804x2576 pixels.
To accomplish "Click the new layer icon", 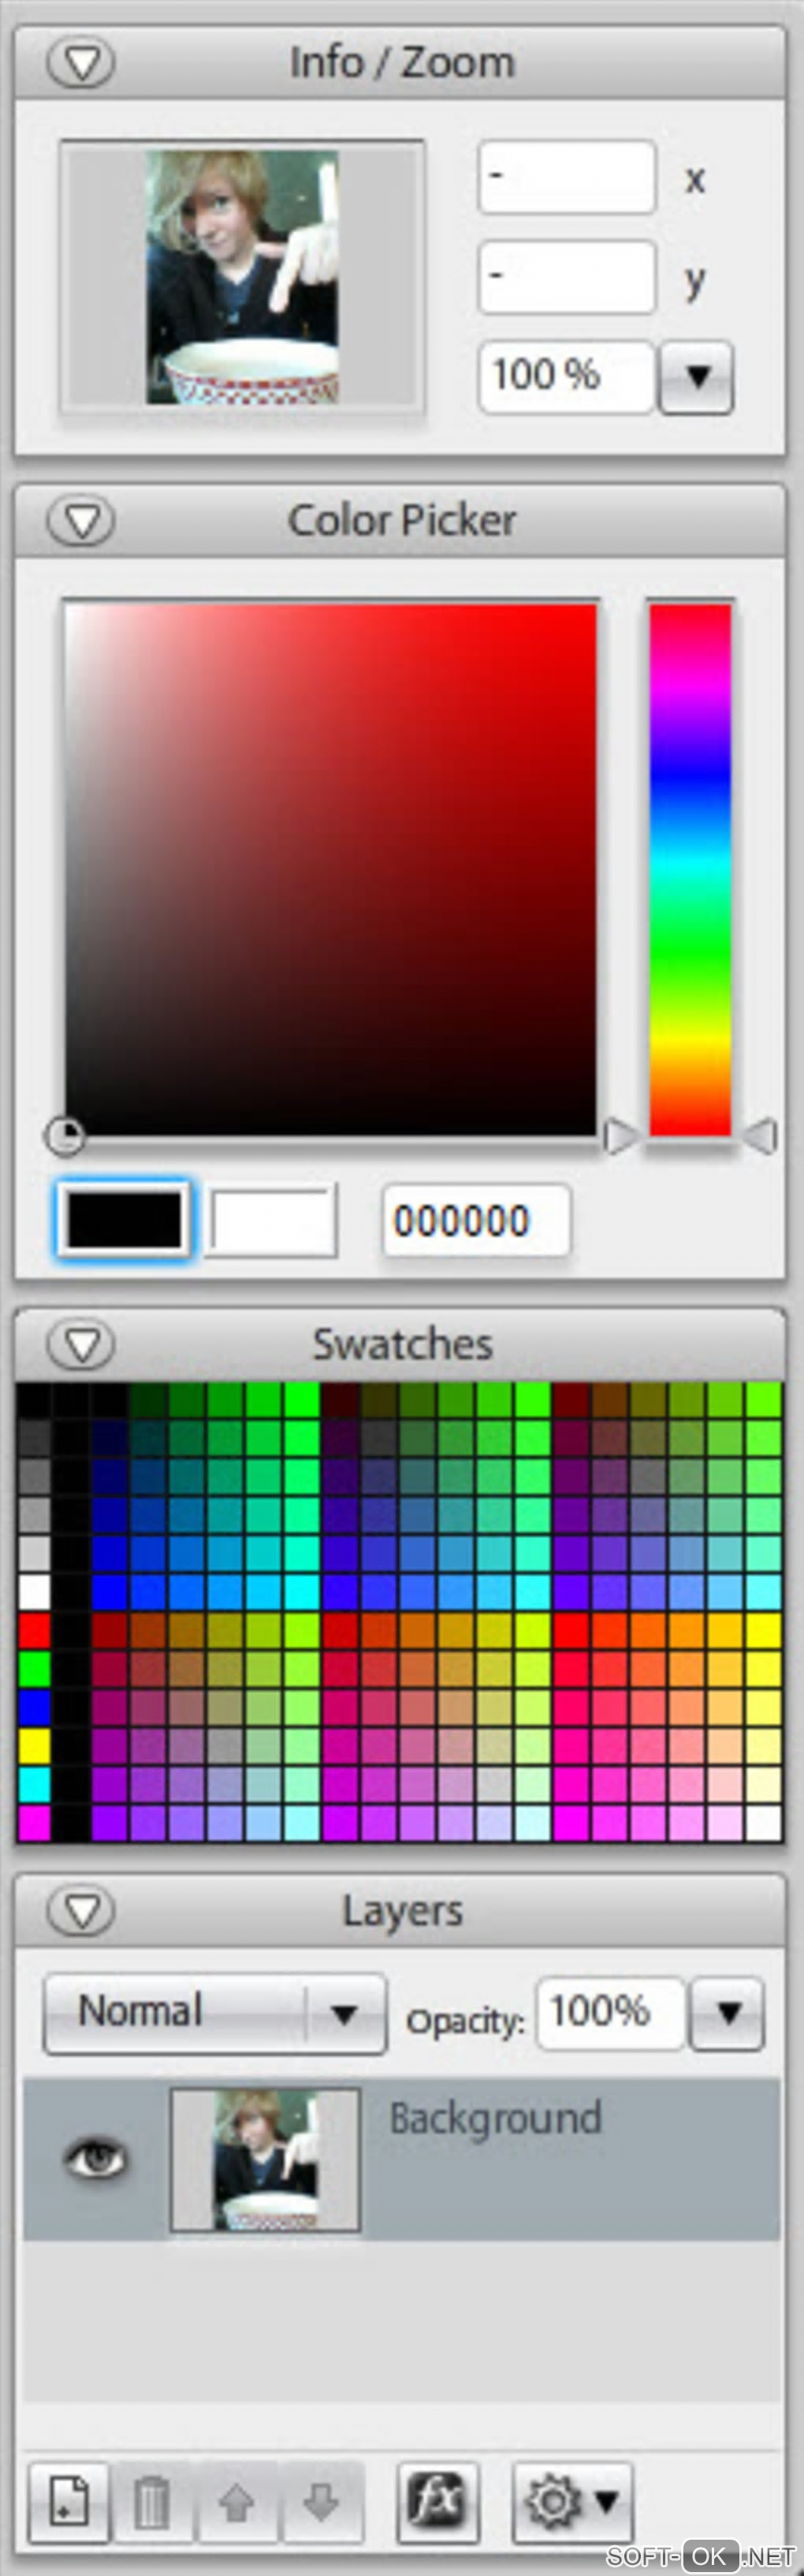I will pyautogui.click(x=69, y=2502).
